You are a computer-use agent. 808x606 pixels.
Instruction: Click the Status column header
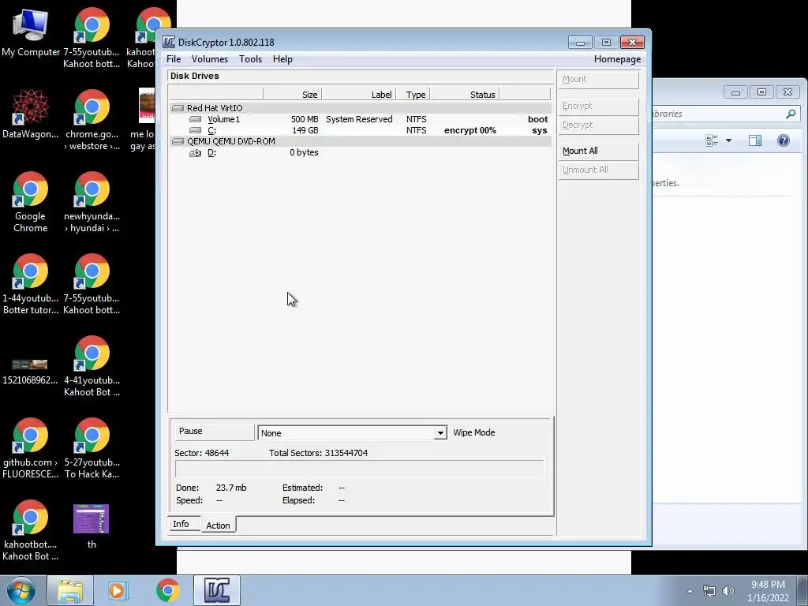[465, 95]
